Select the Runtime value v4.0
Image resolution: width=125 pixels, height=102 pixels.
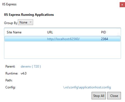coord(24,73)
